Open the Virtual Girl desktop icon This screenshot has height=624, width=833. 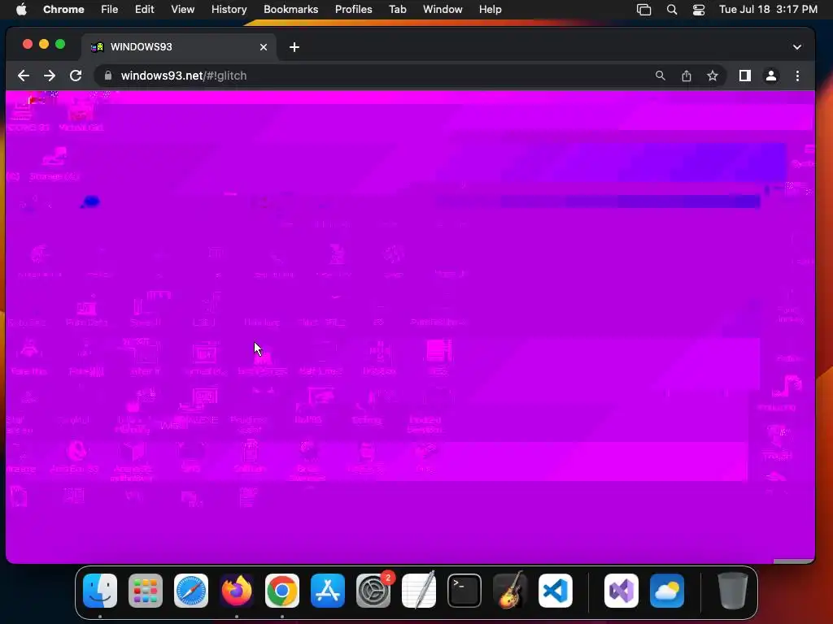81,117
